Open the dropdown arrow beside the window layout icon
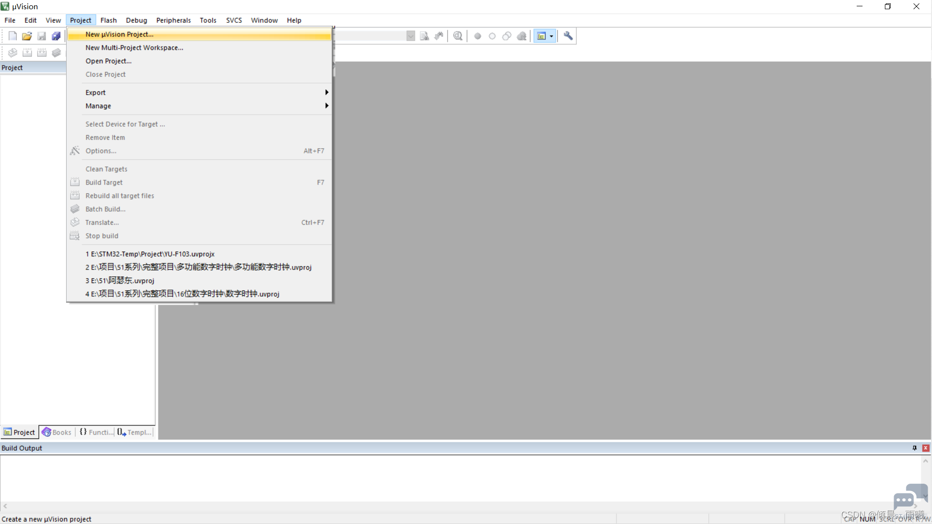 pyautogui.click(x=552, y=36)
